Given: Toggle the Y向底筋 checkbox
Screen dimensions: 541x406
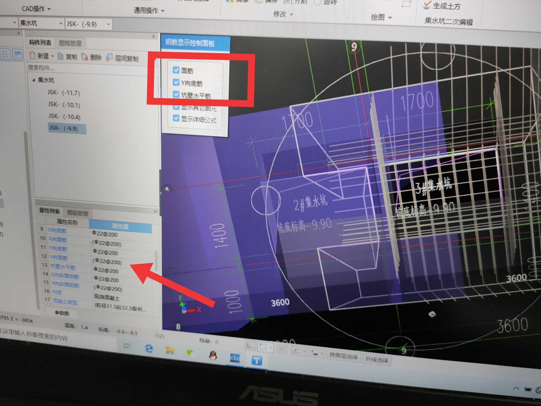Looking at the screenshot, I should [176, 82].
